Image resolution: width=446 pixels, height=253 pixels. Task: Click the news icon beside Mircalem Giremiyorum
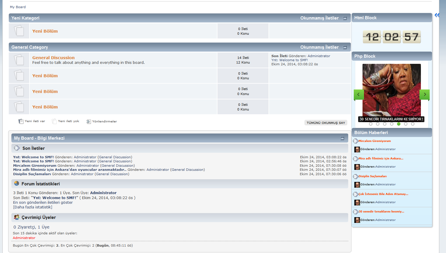pos(356,141)
